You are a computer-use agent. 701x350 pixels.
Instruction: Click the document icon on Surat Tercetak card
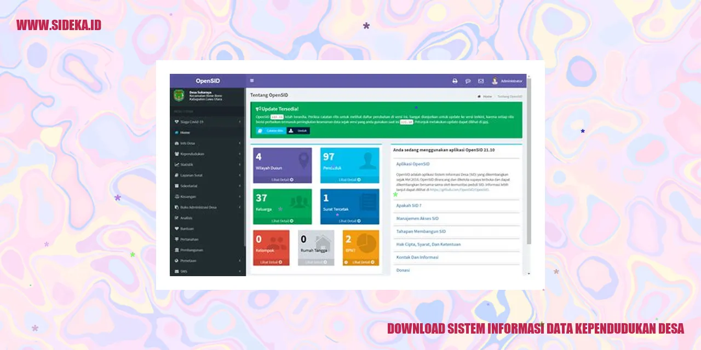click(367, 202)
